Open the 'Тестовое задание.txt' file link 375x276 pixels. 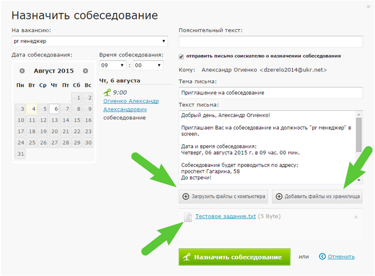(226, 216)
